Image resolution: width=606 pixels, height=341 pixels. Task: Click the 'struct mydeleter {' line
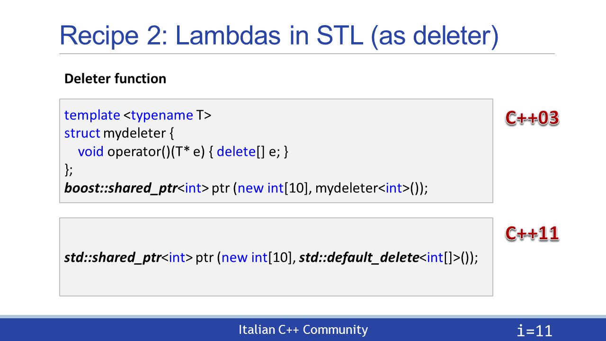tap(119, 134)
